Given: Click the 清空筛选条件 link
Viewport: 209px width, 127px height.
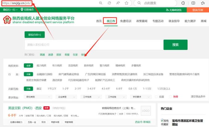Looking at the screenshot, I should tap(198, 97).
